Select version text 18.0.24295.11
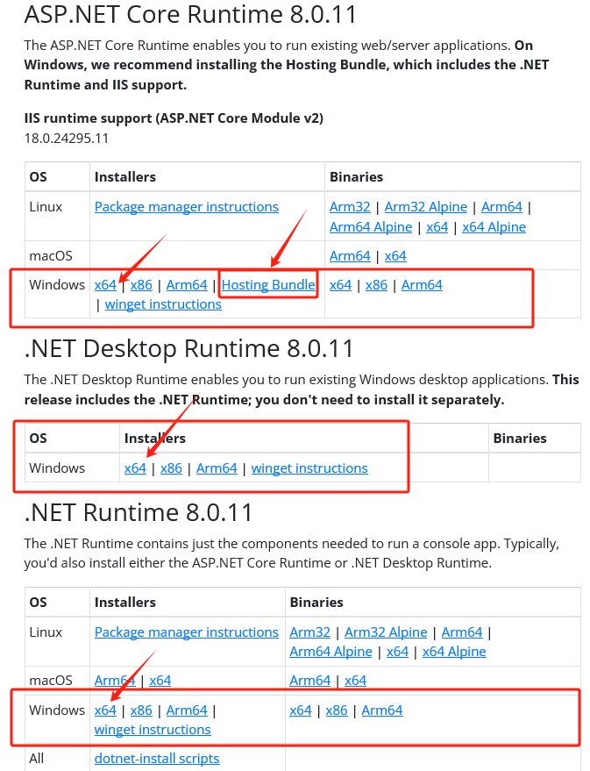The width and height of the screenshot is (590, 771). click(67, 139)
